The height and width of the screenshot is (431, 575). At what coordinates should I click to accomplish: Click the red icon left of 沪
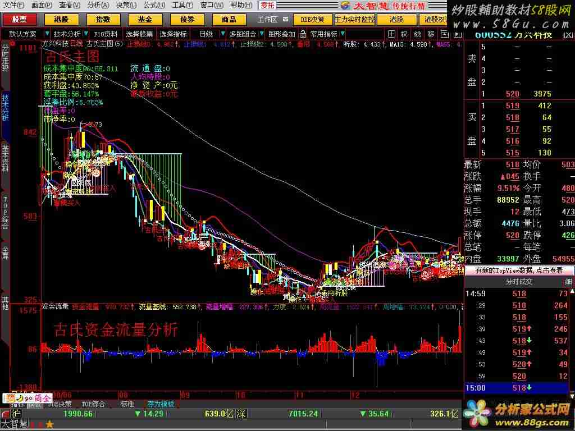[x=5, y=414]
